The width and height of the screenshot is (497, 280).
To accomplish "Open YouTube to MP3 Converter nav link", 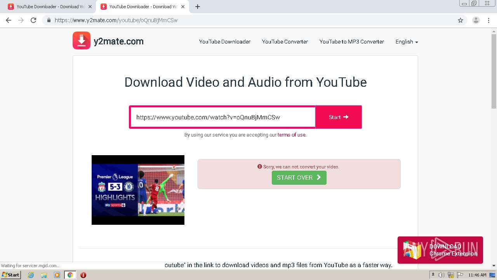I will 352,42.
